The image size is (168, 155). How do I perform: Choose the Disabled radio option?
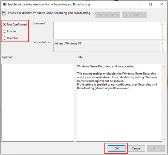5,38
